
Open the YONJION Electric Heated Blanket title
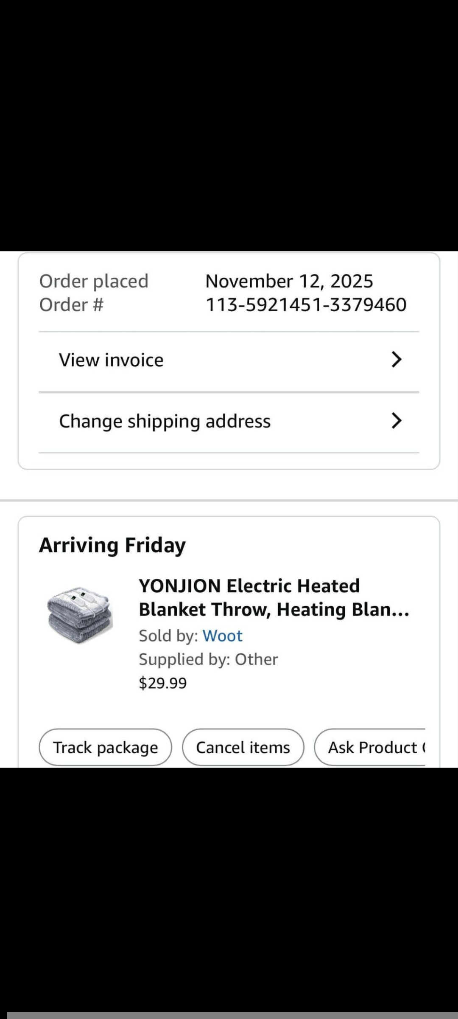coord(274,597)
